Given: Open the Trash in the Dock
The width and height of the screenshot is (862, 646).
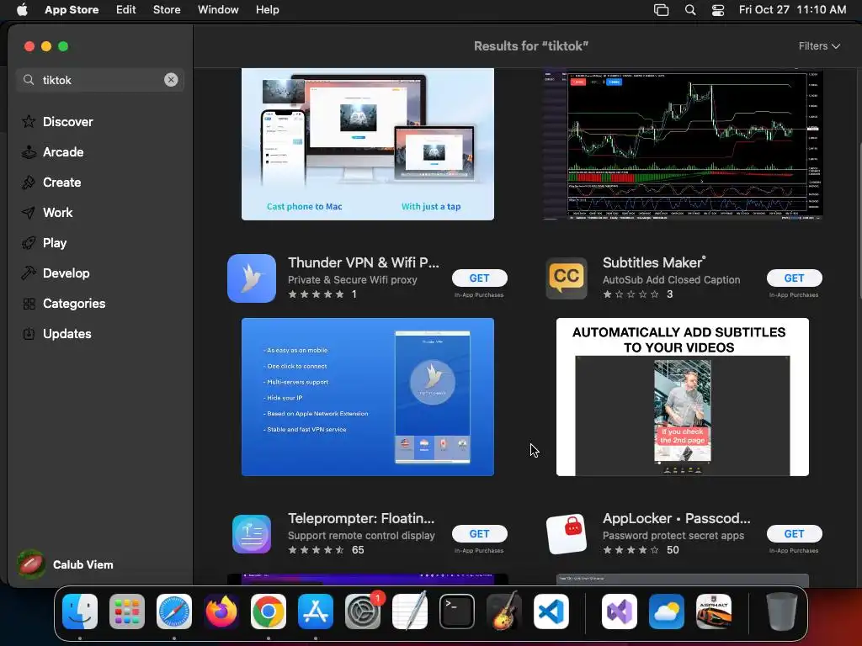Looking at the screenshot, I should [781, 612].
